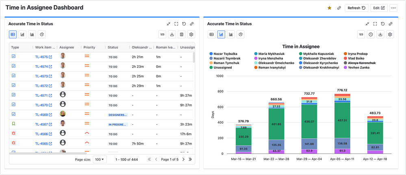Open right gadget settings gear

coord(390,34)
